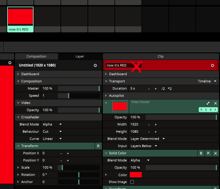Screen dimensions: 220x189
Task: Open the composition settings gear next to Untitled
Action: (95, 65)
